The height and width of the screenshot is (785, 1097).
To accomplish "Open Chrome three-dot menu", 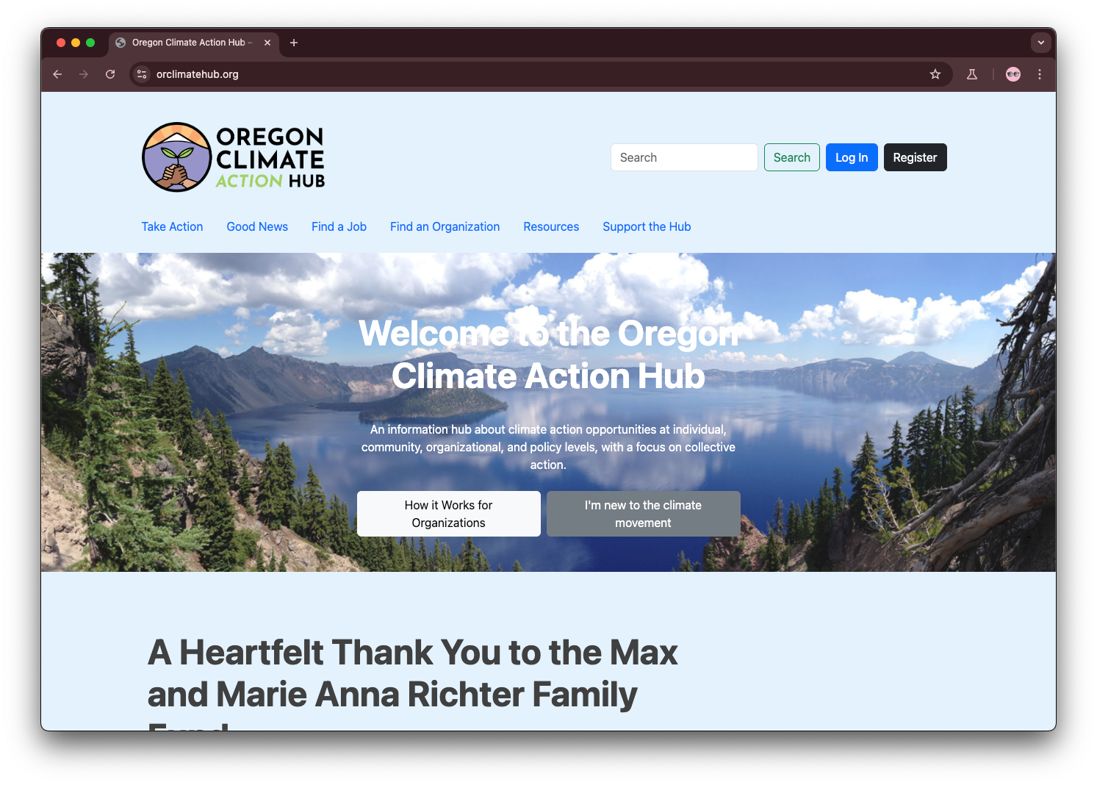I will point(1040,74).
